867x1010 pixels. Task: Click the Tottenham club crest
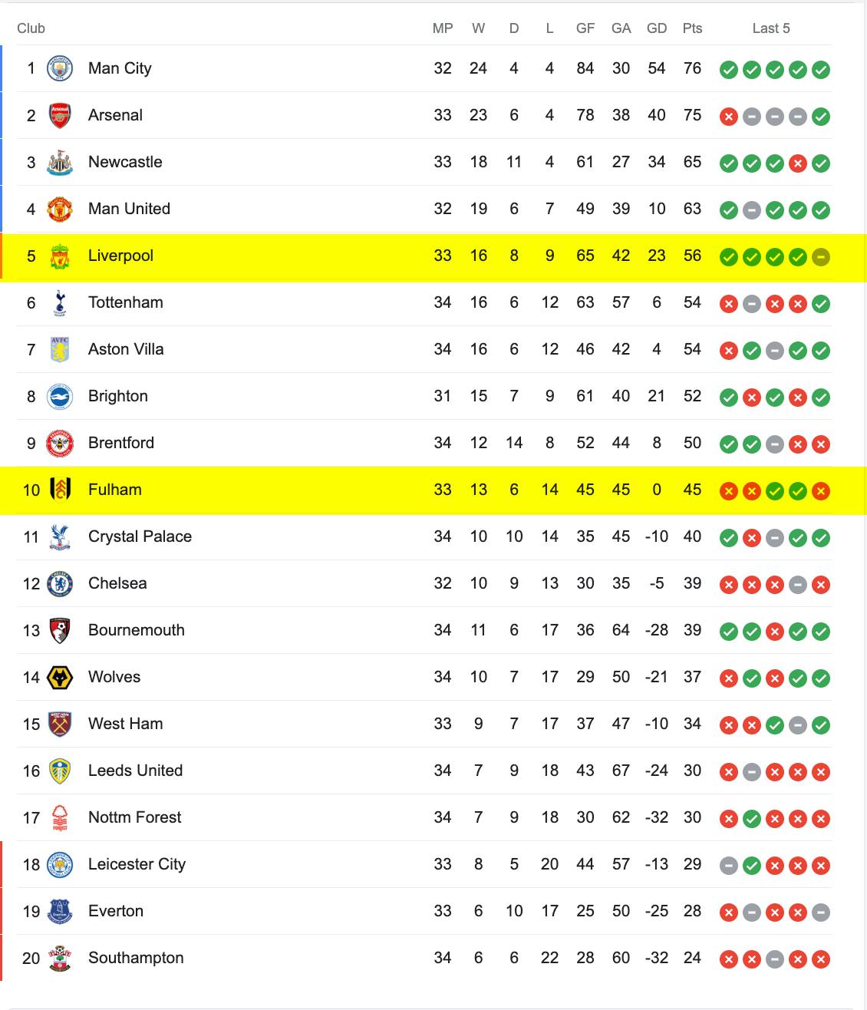click(60, 302)
